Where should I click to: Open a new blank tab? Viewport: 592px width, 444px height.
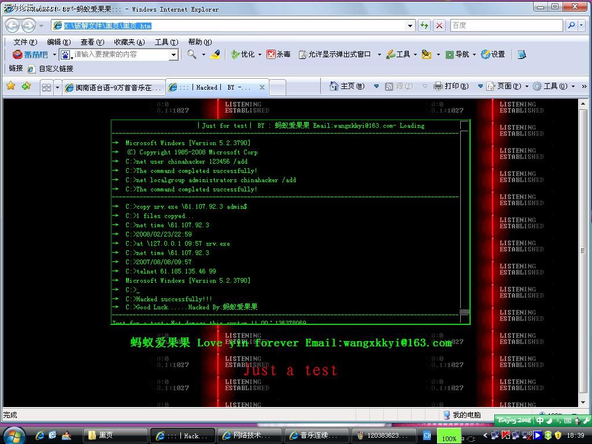coord(277,88)
